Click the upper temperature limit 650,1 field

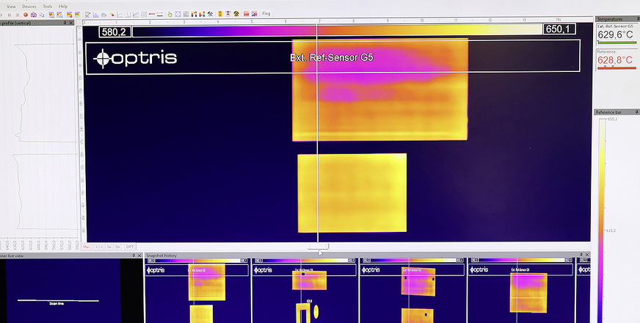pos(559,30)
